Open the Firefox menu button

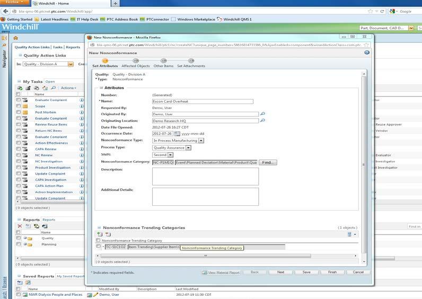[x=14, y=3]
